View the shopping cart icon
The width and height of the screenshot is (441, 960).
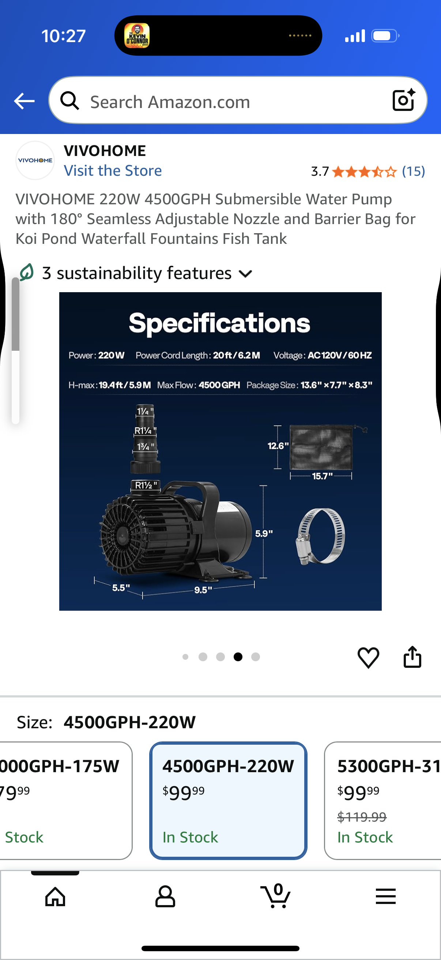(275, 896)
